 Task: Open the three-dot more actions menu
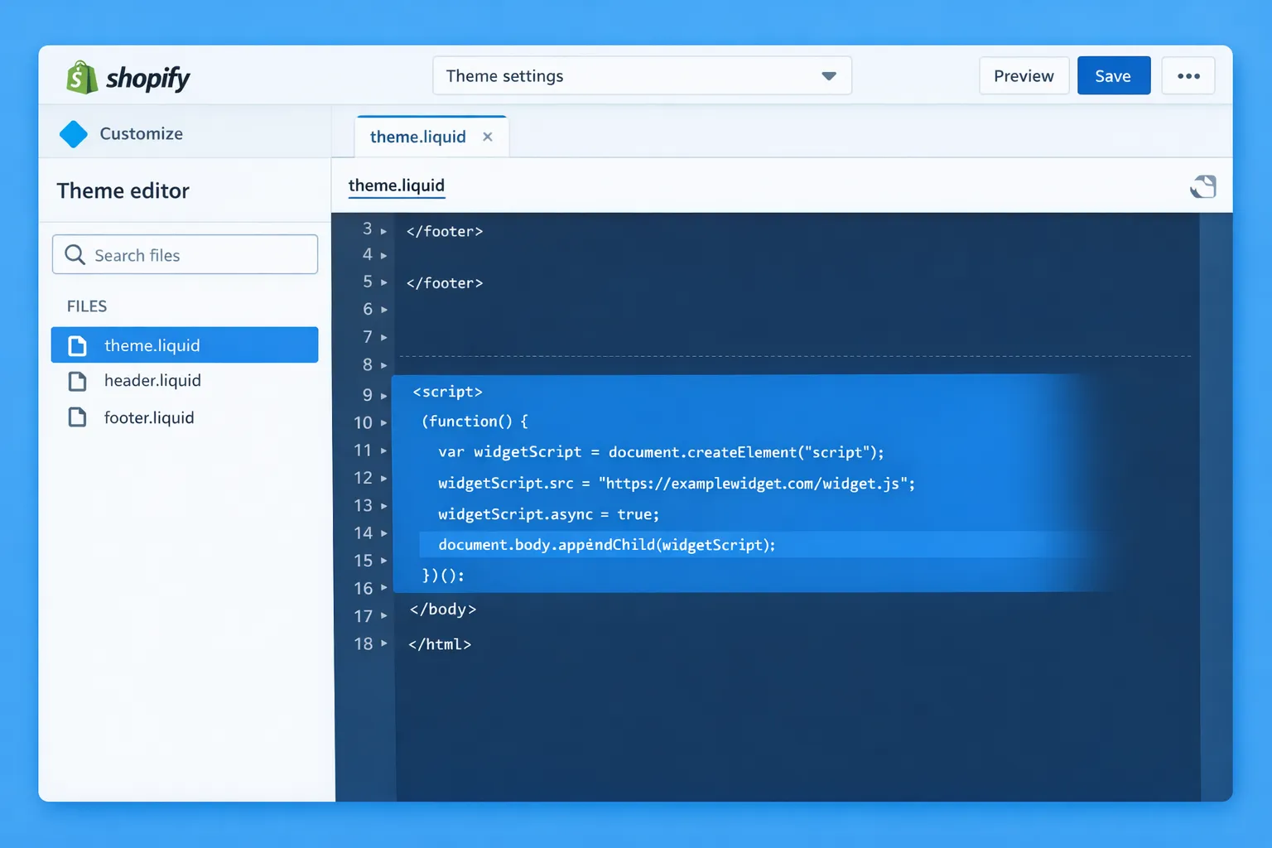coord(1188,75)
